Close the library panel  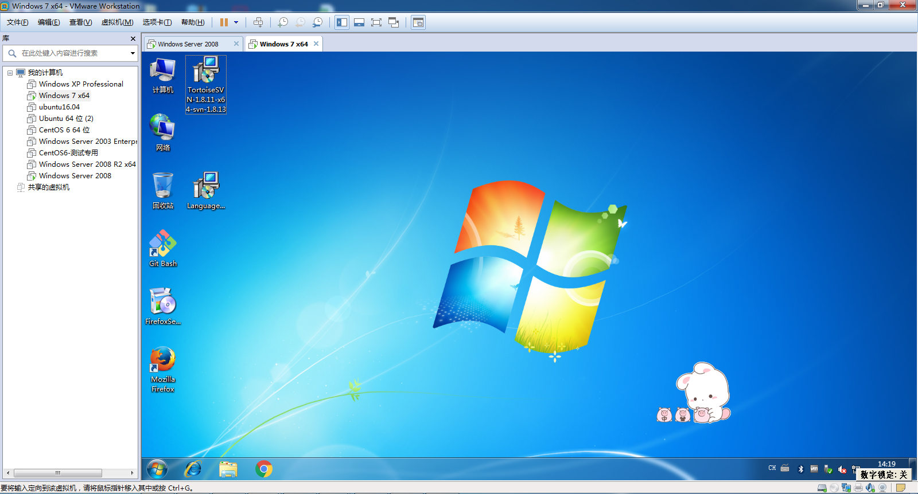(133, 38)
